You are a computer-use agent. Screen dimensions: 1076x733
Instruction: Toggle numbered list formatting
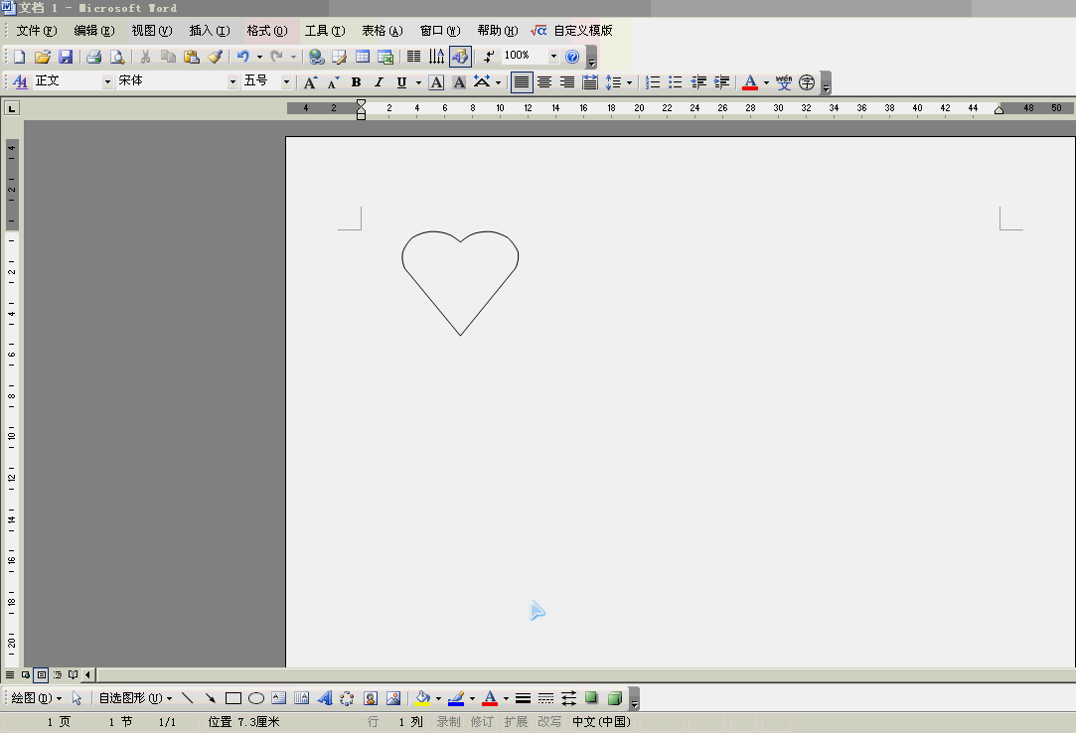[653, 82]
